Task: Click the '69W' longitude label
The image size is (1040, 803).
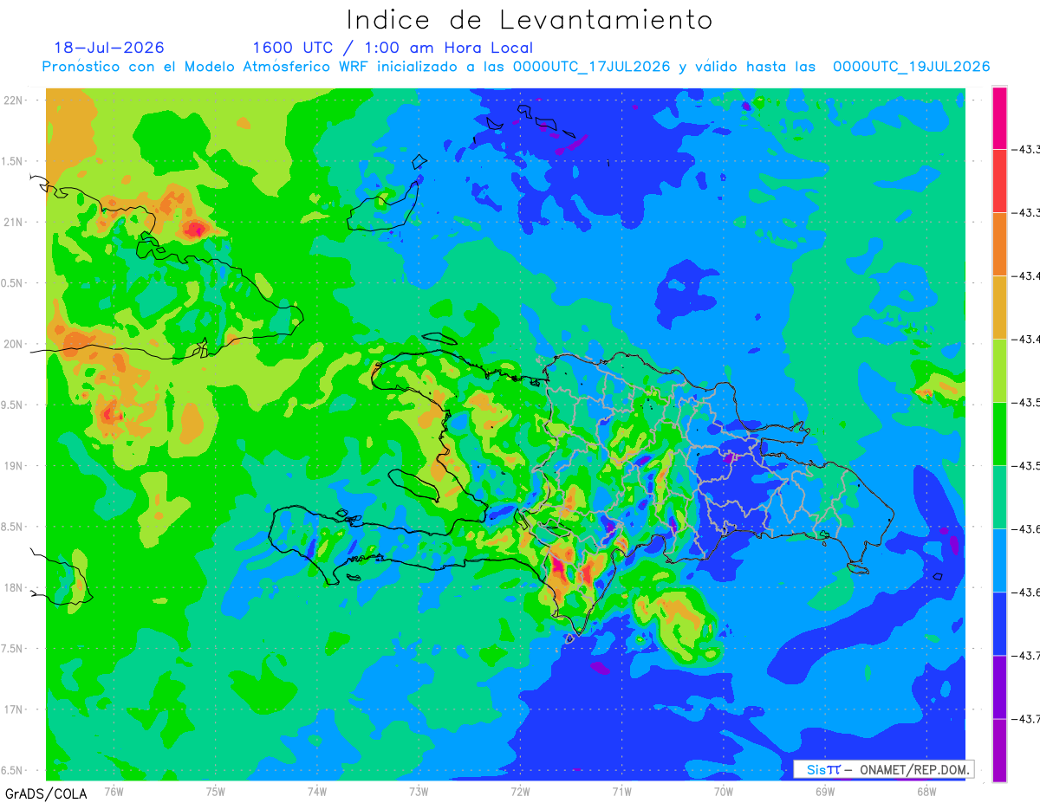Action: (x=825, y=791)
